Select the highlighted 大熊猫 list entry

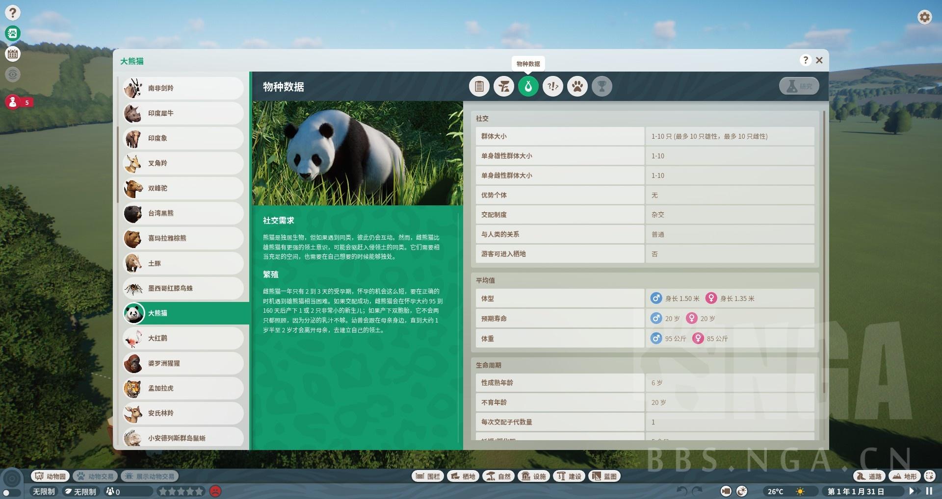pyautogui.click(x=185, y=313)
